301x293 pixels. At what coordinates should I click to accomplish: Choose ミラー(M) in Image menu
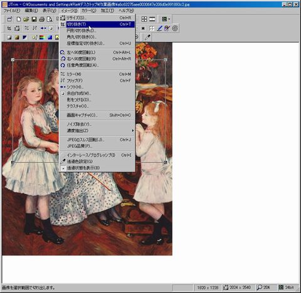click(97, 74)
